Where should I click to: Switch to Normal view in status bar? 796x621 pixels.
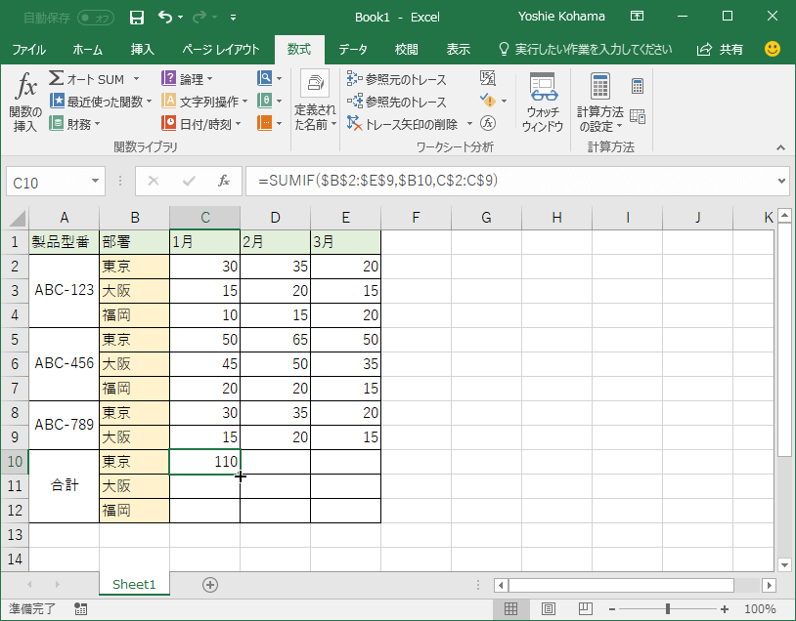[x=510, y=608]
